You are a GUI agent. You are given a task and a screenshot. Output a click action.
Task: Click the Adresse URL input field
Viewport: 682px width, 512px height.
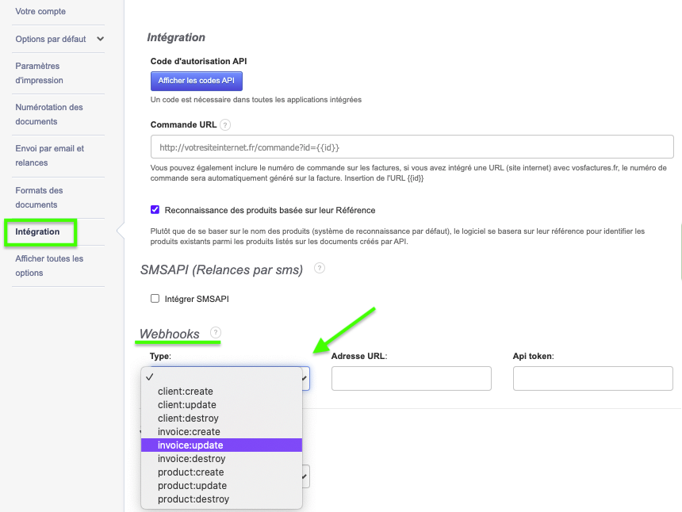(412, 378)
